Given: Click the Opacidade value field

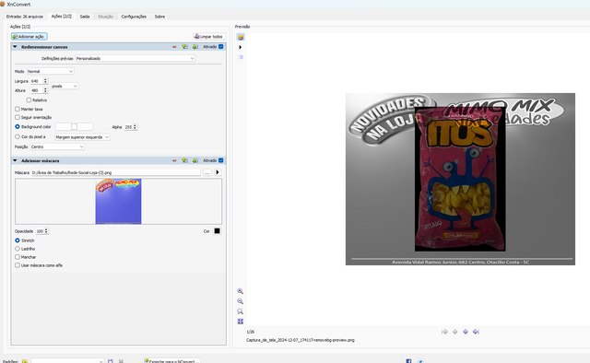Looking at the screenshot, I should point(40,231).
